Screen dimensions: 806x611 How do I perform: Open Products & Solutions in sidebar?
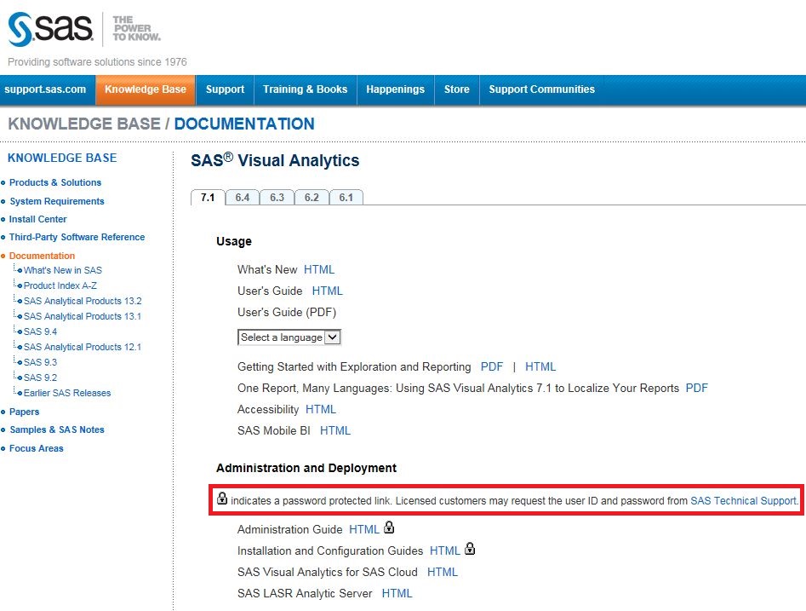[55, 182]
